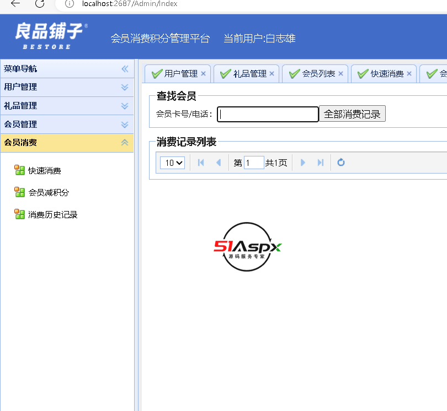The height and width of the screenshot is (411, 447).
Task: Click the 当前用户:白志雄 header text
Action: [x=259, y=39]
